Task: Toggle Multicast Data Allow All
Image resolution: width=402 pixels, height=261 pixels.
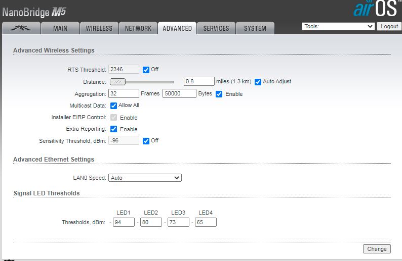Action: click(114, 106)
